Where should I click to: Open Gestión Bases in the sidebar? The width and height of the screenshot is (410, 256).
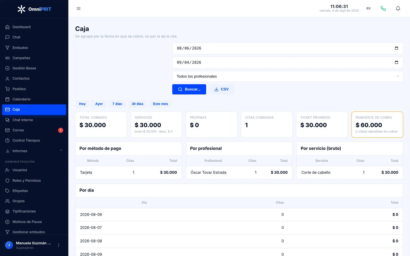[x=34, y=68]
